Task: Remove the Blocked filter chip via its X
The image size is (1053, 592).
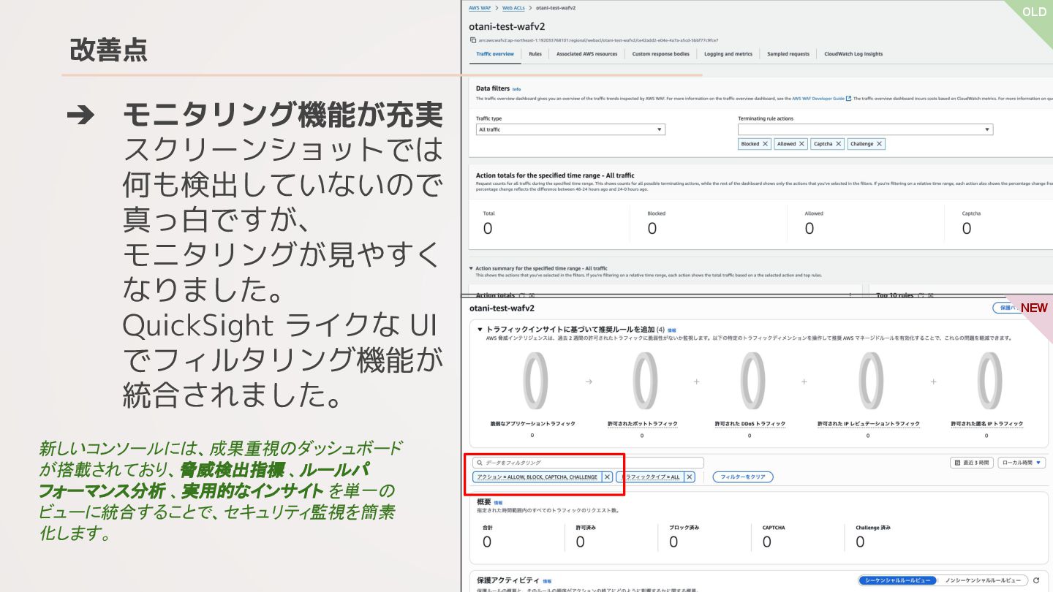Action: click(766, 144)
